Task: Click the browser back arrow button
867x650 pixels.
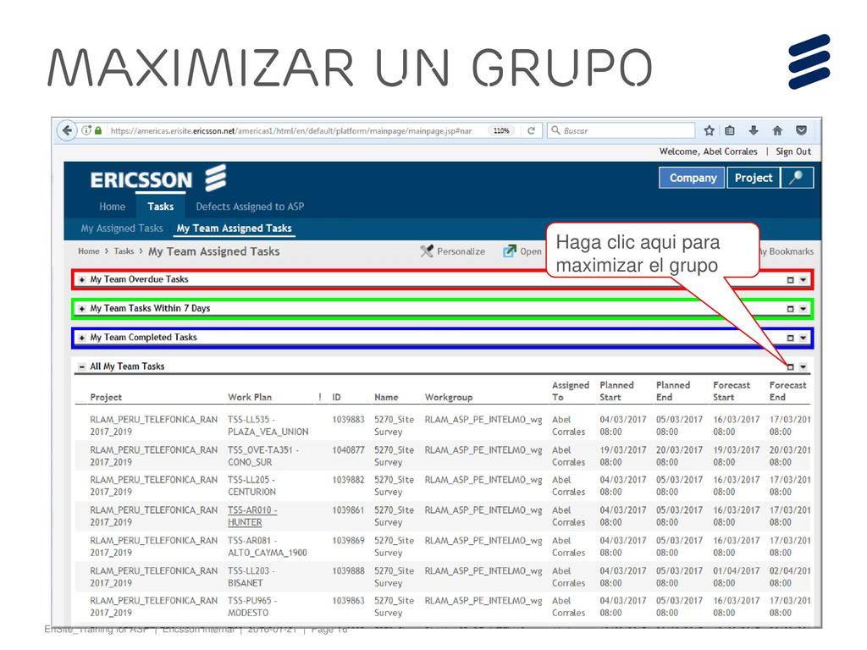Action: tap(67, 130)
